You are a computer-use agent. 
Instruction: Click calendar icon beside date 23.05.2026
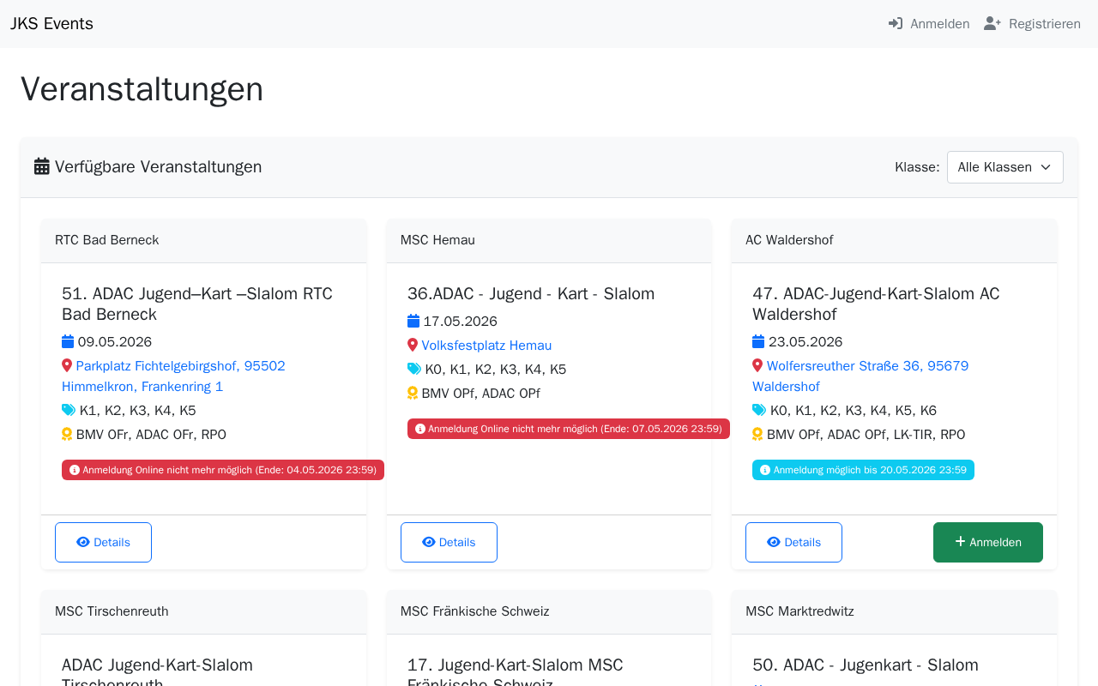coord(758,341)
